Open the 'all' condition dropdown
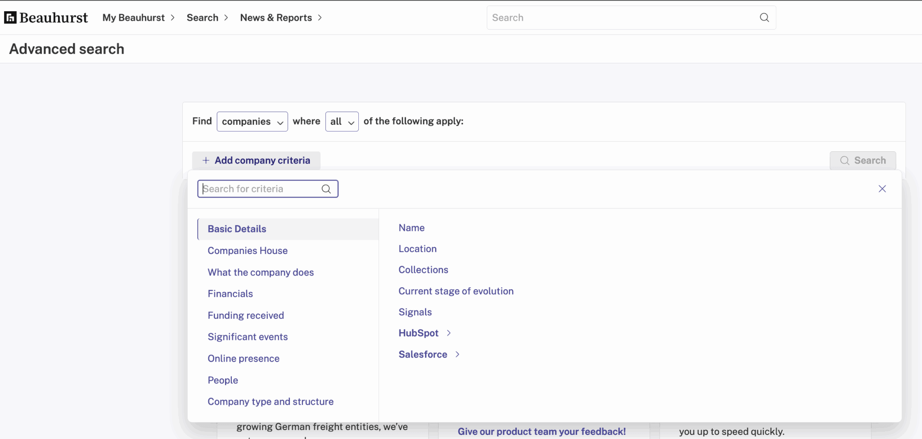This screenshot has width=922, height=439. point(342,122)
